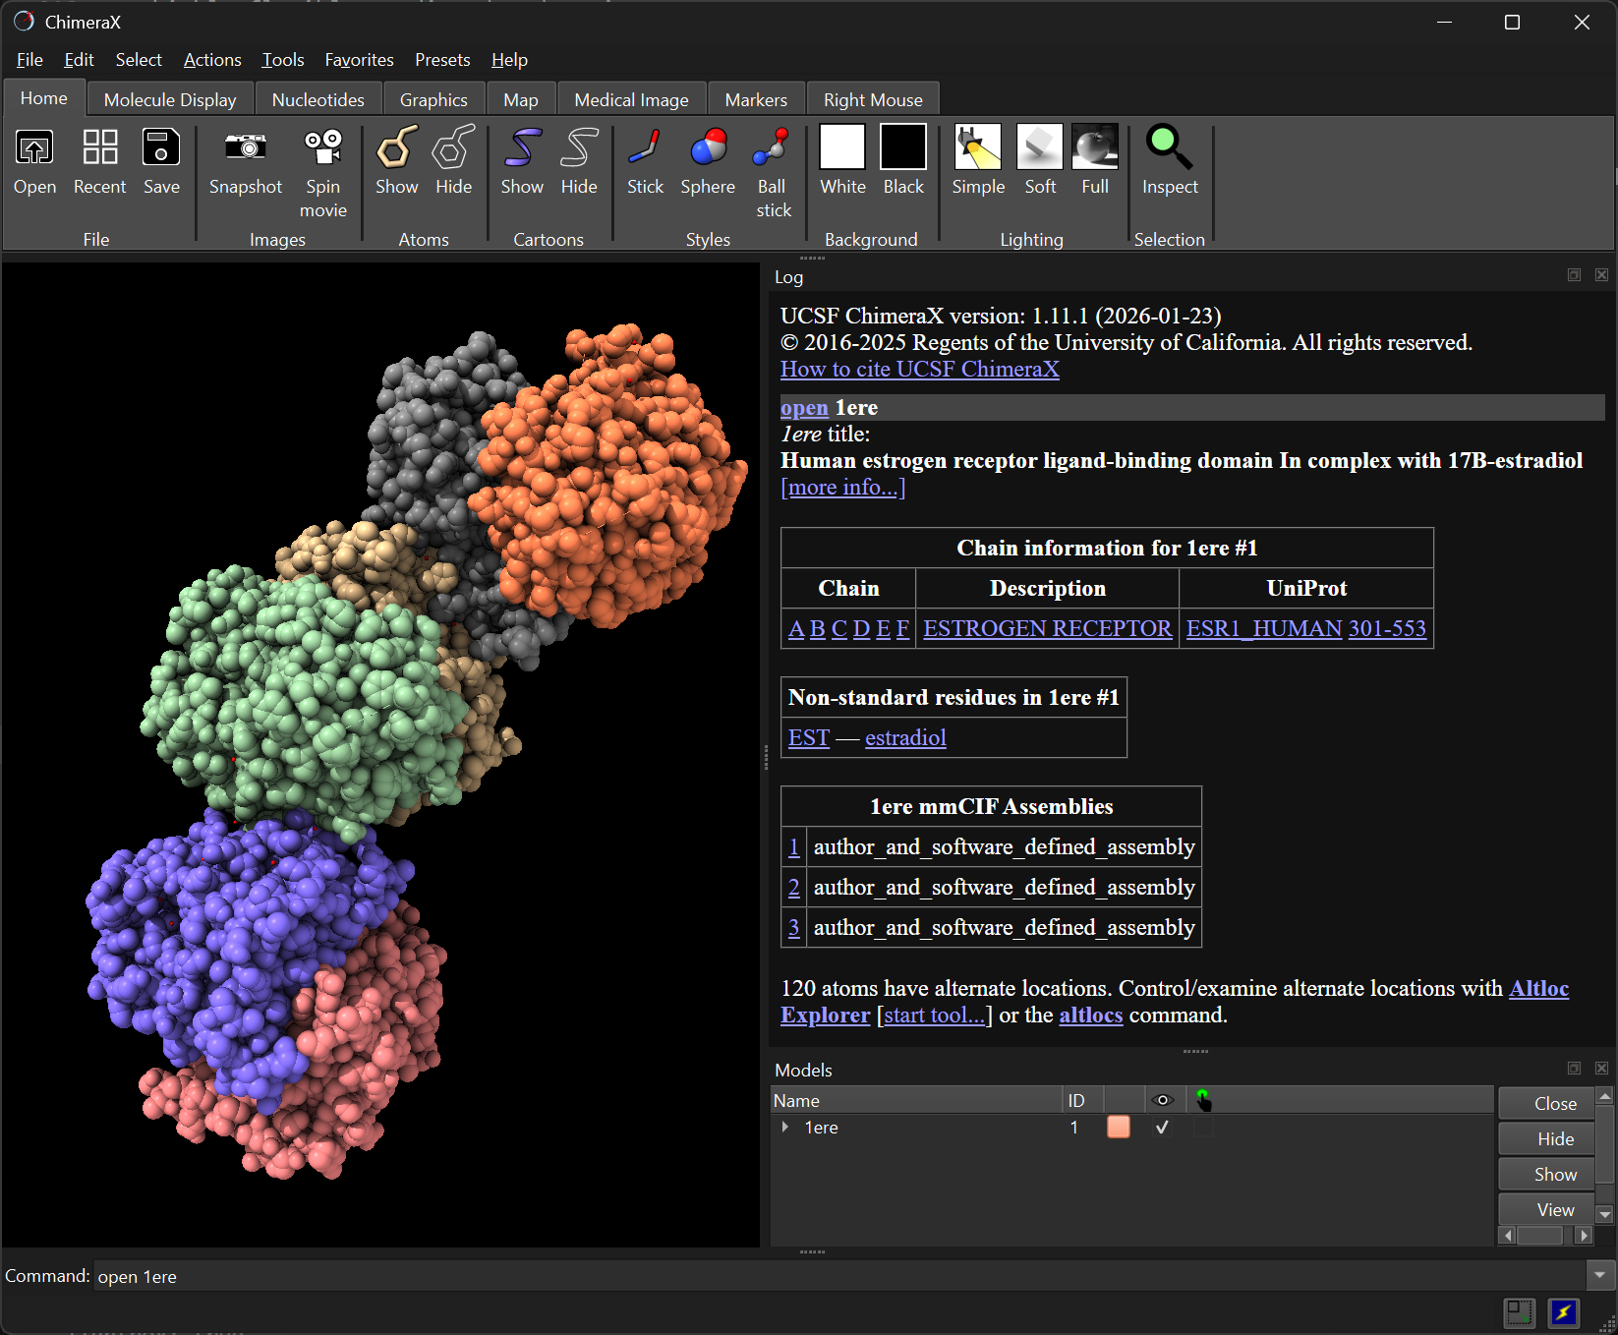Screen dimensions: 1618x1335
Task: Click the Snapshot camera icon
Action: 245,148
